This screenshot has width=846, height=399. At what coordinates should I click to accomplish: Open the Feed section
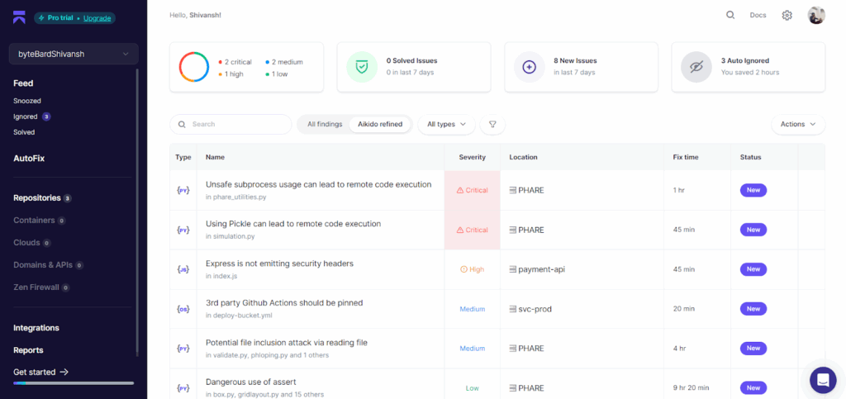pyautogui.click(x=23, y=83)
